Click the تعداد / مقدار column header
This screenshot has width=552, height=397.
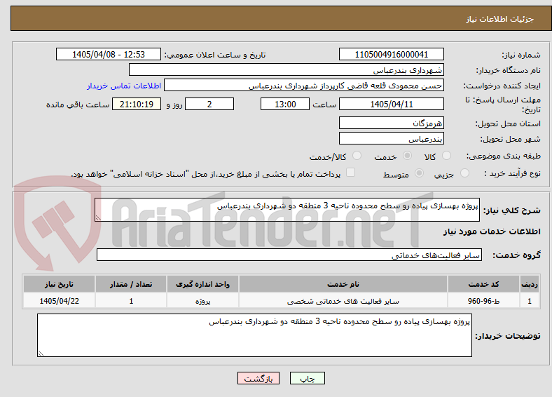pos(131,284)
